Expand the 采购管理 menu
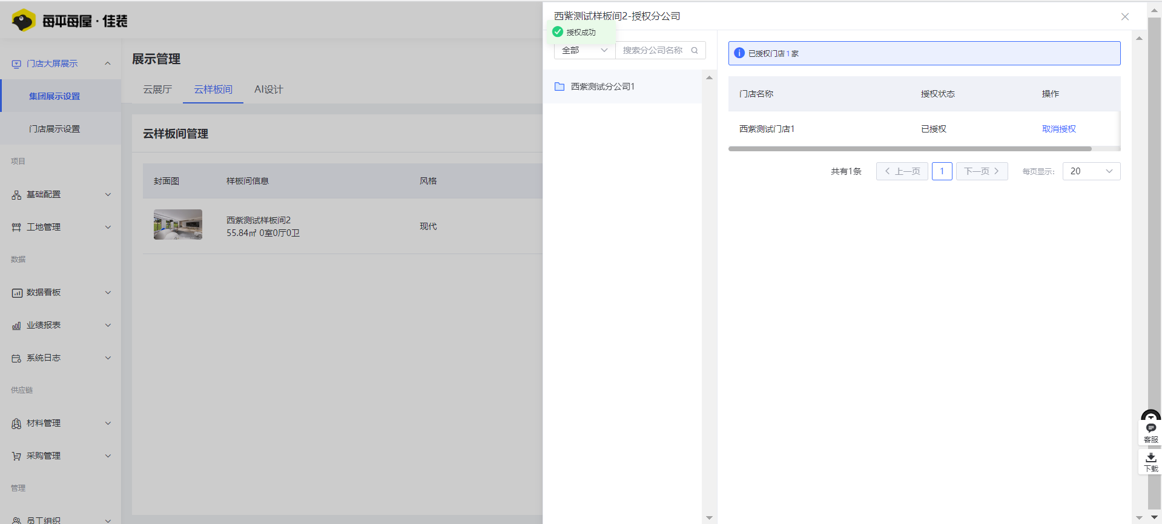Viewport: 1162px width, 524px height. click(108, 456)
